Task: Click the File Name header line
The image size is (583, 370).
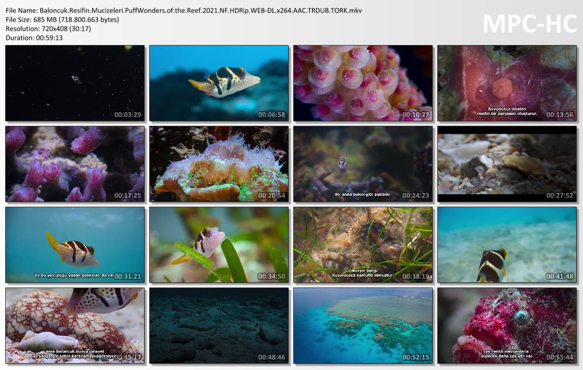Action: [183, 10]
